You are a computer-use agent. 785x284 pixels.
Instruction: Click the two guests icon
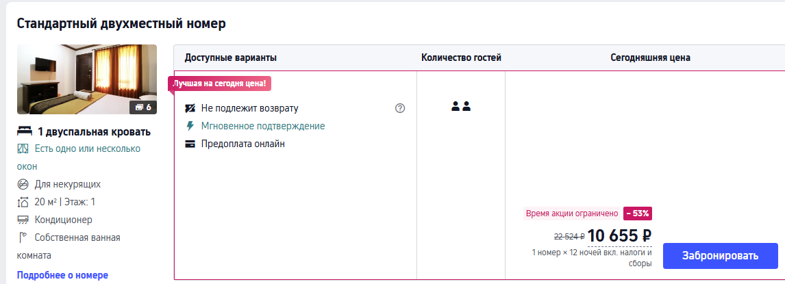tap(461, 106)
